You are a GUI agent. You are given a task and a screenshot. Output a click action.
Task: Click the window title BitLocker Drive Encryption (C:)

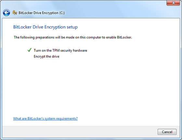(x=42, y=13)
